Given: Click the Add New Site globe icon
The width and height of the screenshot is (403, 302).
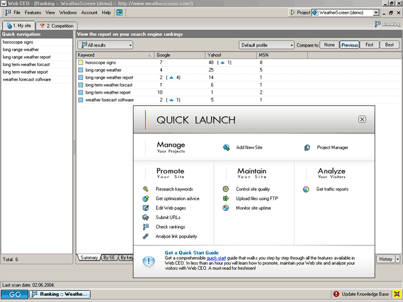Looking at the screenshot, I should (226, 147).
